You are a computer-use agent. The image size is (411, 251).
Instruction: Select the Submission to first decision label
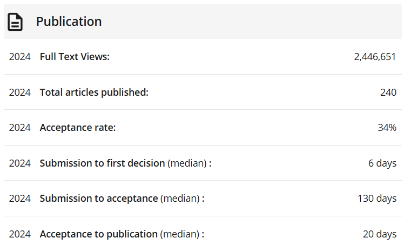pyautogui.click(x=102, y=163)
